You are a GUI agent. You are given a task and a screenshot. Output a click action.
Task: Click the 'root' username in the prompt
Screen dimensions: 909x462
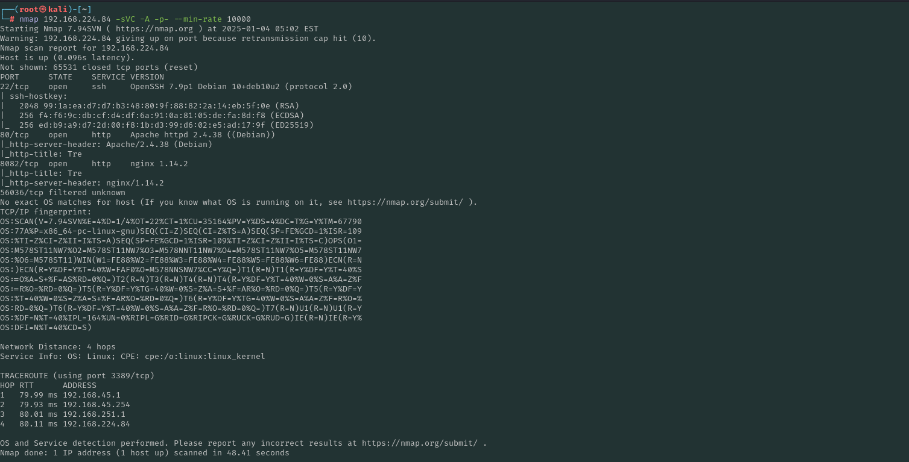29,9
